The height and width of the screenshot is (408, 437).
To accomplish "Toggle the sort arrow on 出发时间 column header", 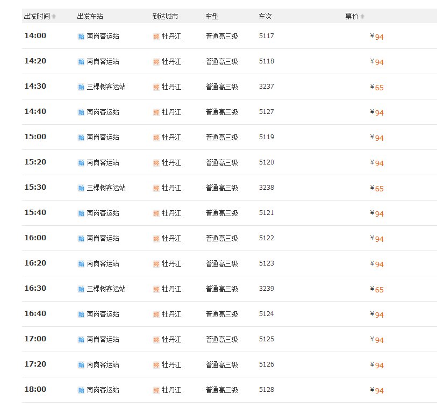I will 54,16.
